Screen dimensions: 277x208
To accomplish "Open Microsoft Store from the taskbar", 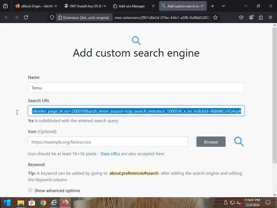I will [x=32, y=203].
